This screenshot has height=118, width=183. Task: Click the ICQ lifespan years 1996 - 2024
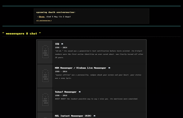tap(61, 47)
